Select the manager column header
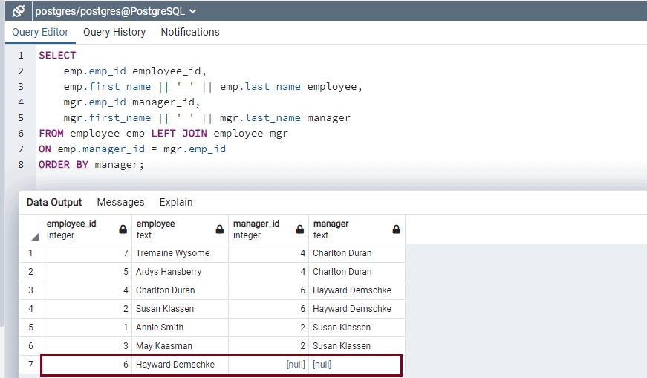This screenshot has width=647, height=378. tap(348, 229)
